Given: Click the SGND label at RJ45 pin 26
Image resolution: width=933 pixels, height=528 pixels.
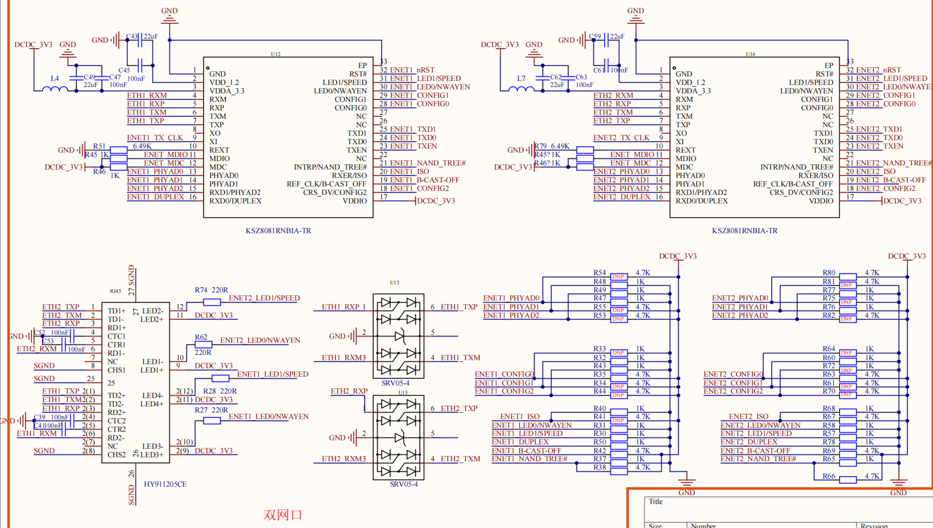Looking at the screenshot, I should click(x=131, y=495).
